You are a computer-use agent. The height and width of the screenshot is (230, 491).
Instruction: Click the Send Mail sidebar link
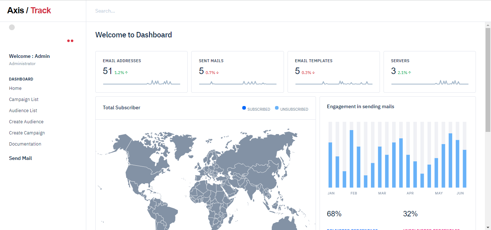pos(20,158)
